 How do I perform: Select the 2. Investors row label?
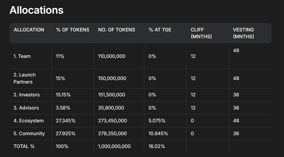26,95
